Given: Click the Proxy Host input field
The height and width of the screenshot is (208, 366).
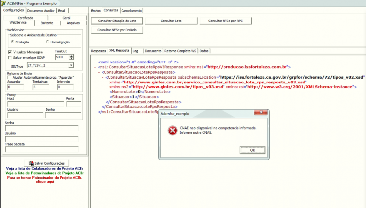Looking at the screenshot, I should point(36,104).
